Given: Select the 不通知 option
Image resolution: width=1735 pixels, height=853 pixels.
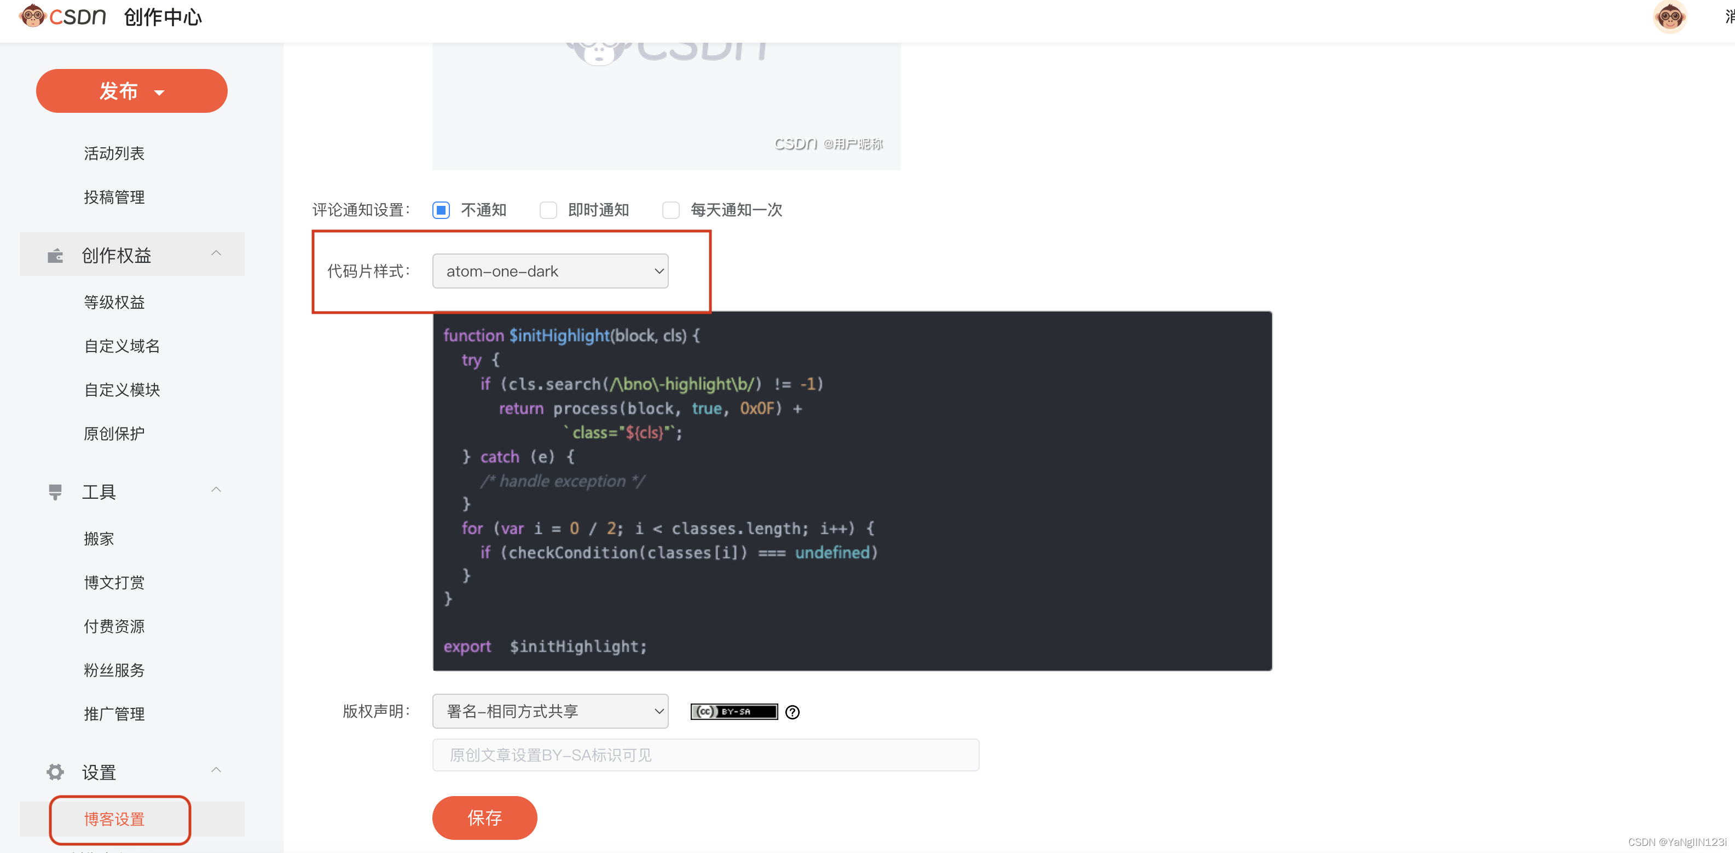Looking at the screenshot, I should (441, 210).
